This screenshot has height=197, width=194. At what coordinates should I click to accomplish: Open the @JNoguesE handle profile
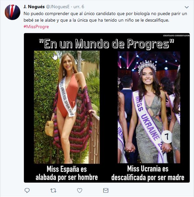58,7
